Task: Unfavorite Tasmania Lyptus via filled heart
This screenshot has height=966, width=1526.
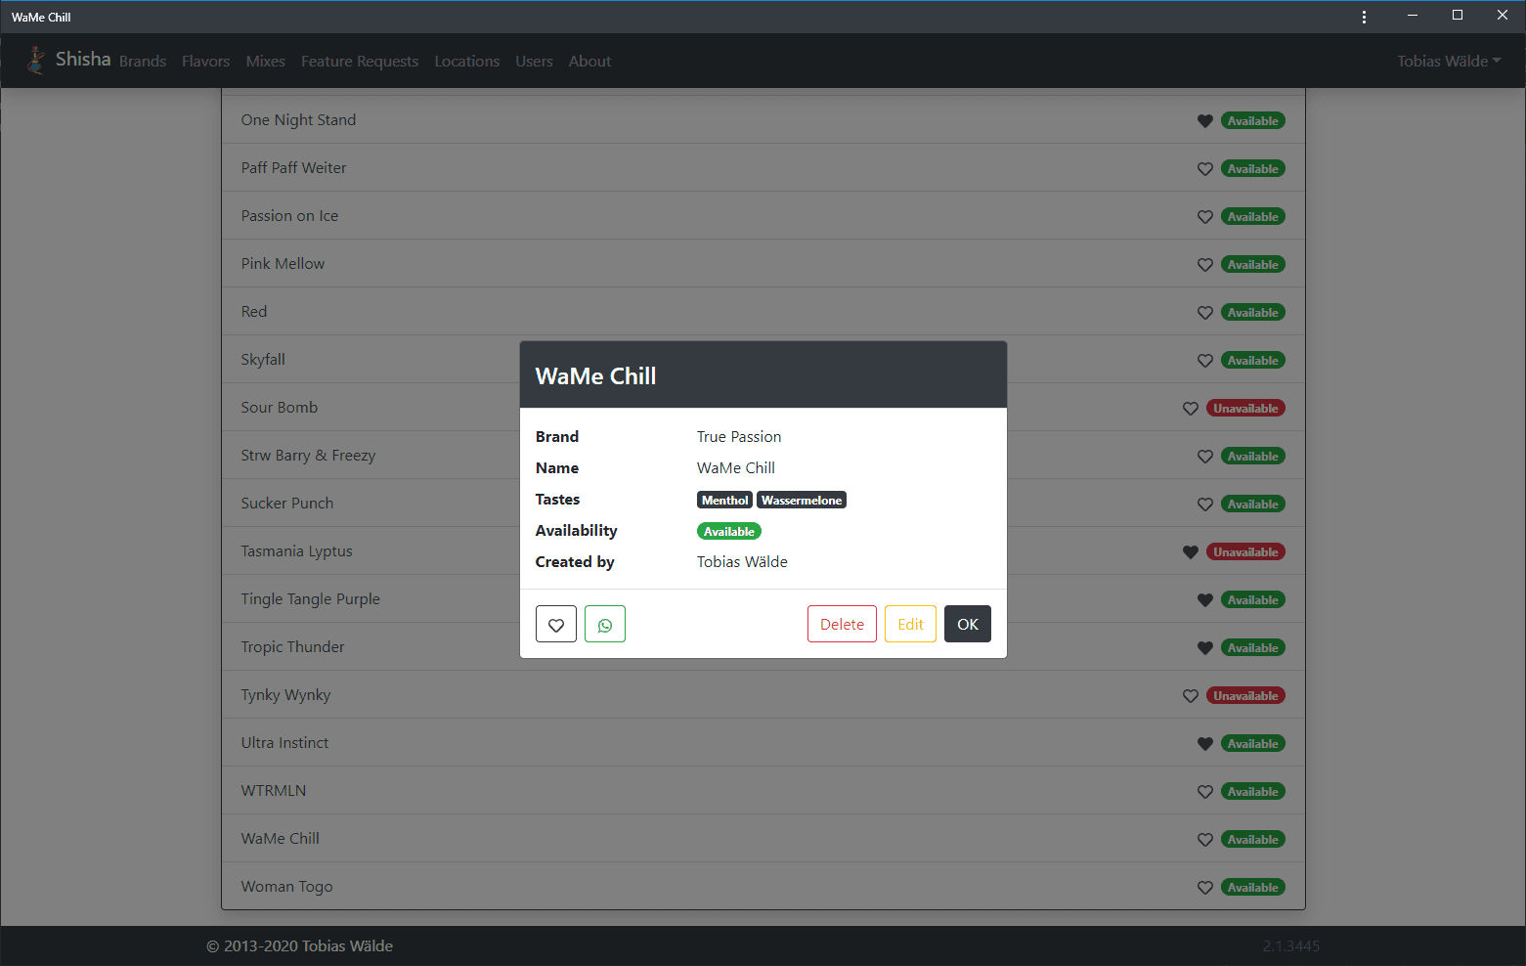Action: [1191, 552]
